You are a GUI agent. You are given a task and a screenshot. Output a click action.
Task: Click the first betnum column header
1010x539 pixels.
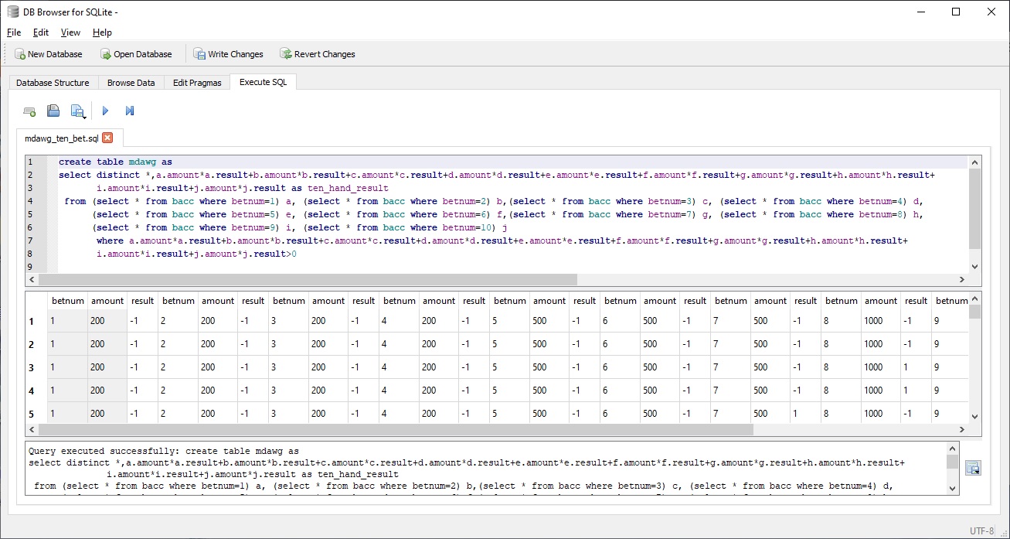click(x=67, y=301)
